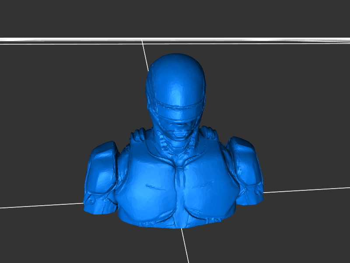Click the exposed mouth and chin area

click(x=179, y=130)
